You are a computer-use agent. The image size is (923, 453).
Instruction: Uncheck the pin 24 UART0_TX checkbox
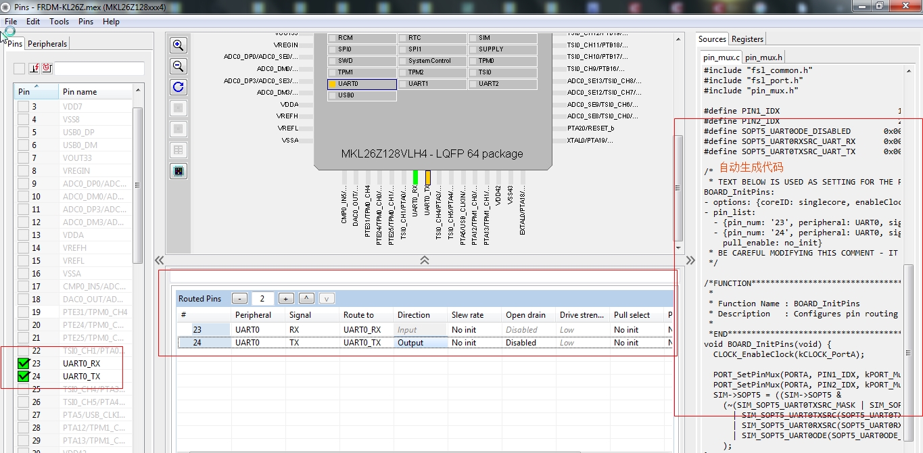click(x=24, y=377)
